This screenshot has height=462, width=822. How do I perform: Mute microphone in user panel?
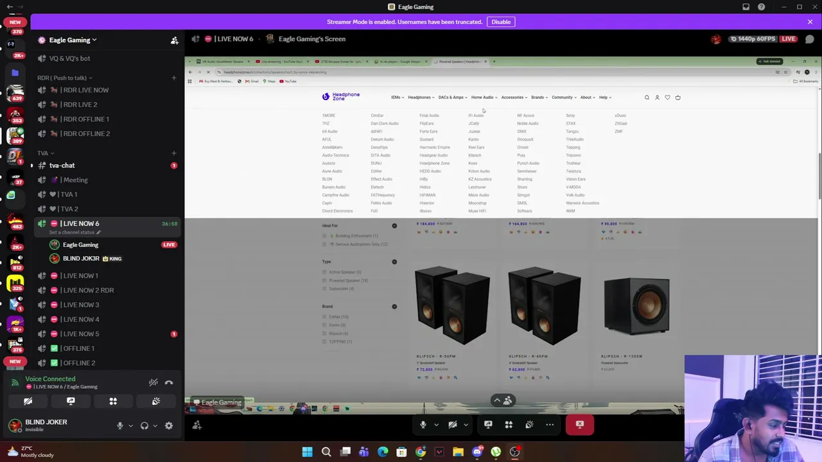point(119,425)
